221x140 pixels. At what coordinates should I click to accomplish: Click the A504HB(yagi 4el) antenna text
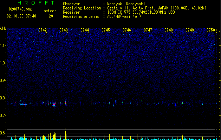tap(124, 16)
